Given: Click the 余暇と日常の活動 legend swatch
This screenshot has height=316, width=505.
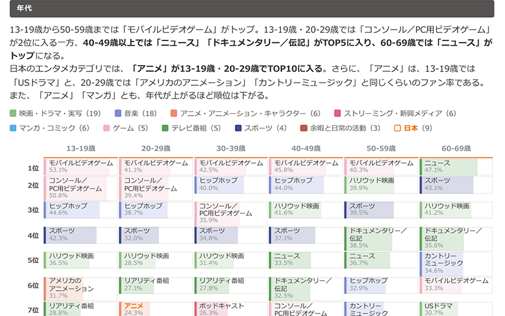Looking at the screenshot, I should click(304, 128).
